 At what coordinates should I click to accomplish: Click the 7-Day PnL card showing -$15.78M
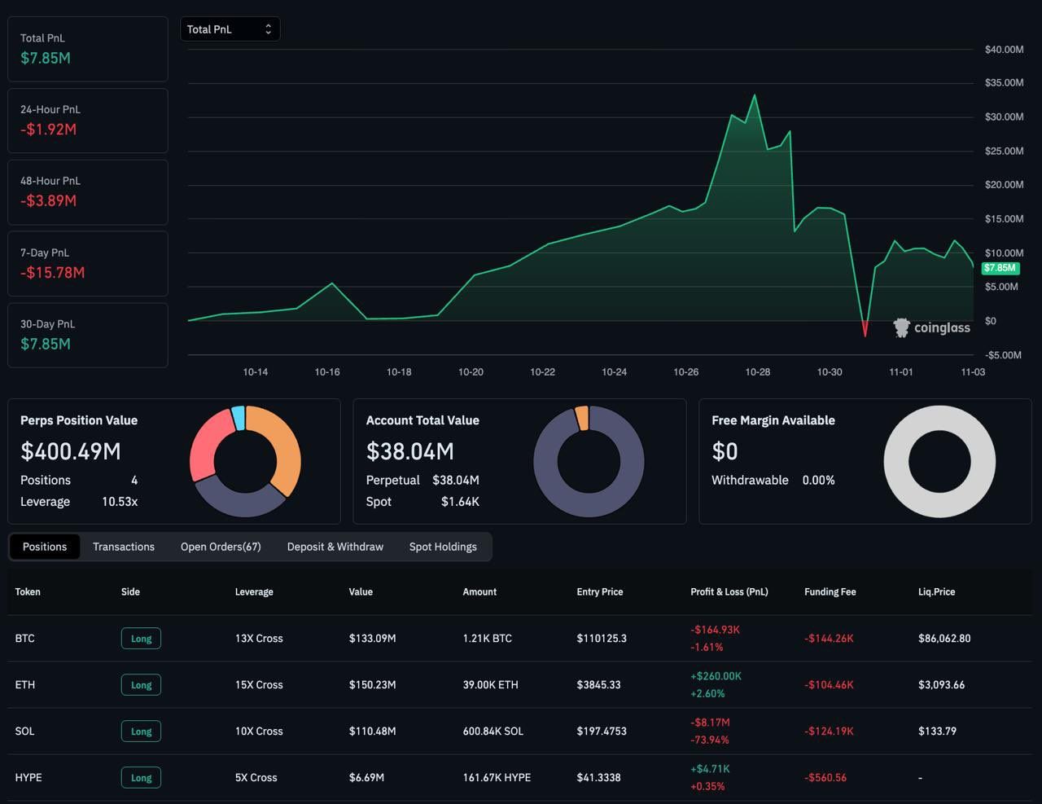(x=87, y=263)
